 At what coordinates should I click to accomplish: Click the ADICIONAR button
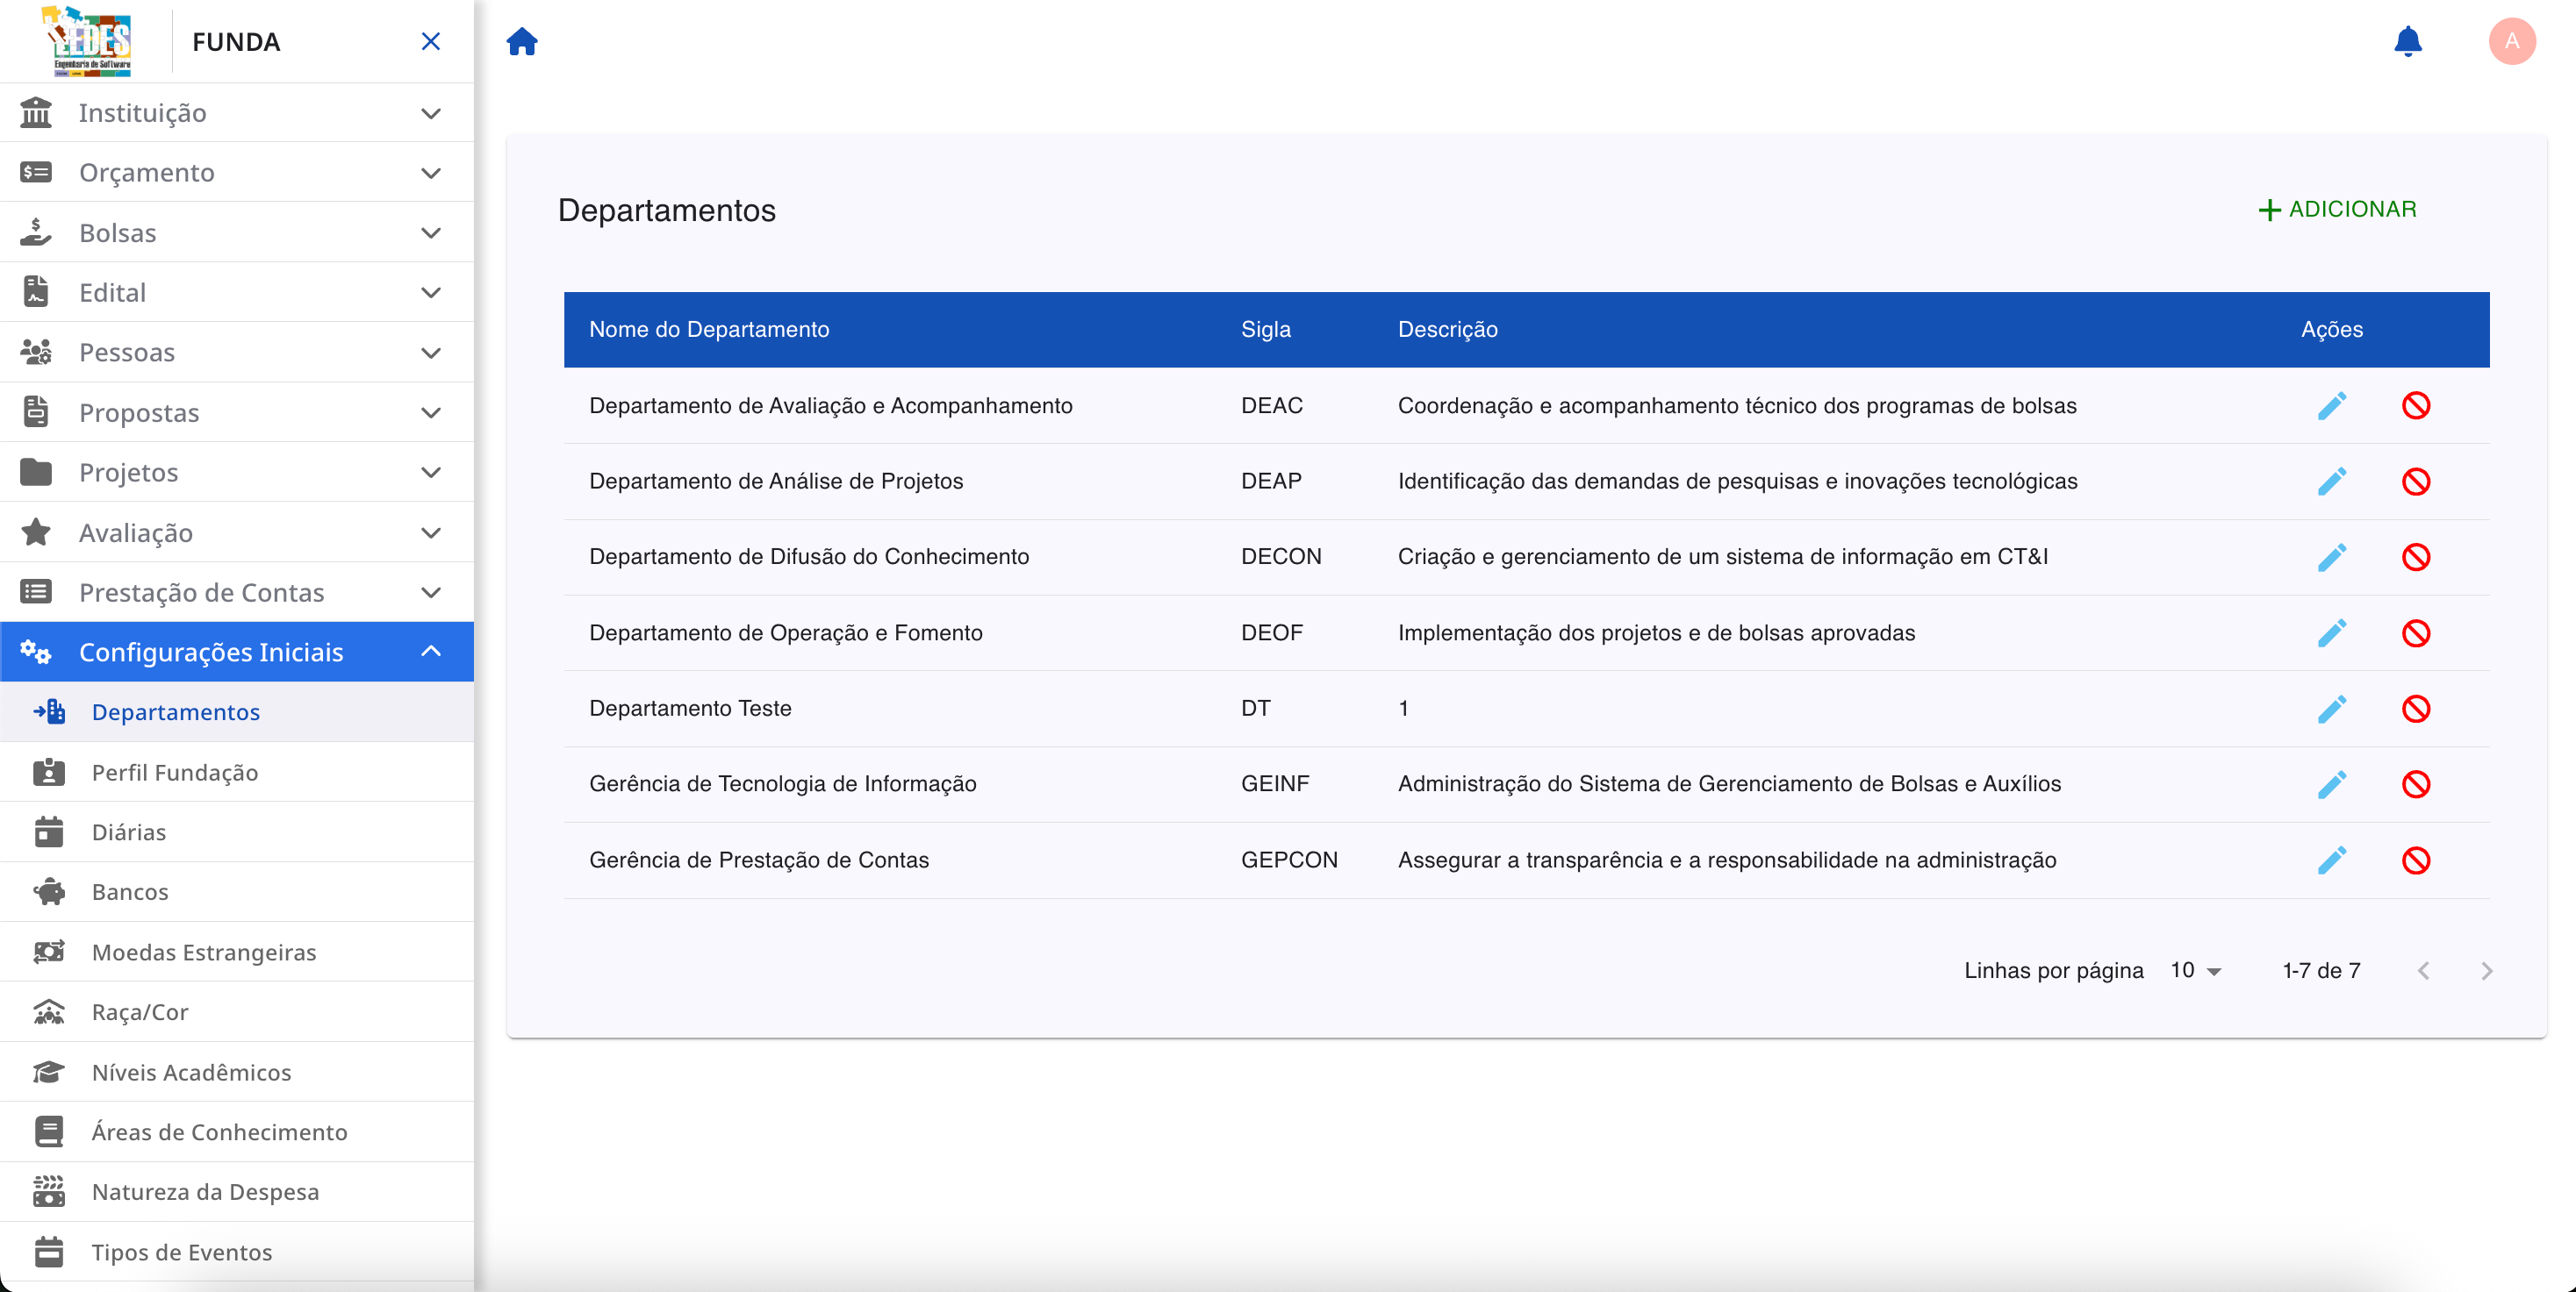[2338, 209]
